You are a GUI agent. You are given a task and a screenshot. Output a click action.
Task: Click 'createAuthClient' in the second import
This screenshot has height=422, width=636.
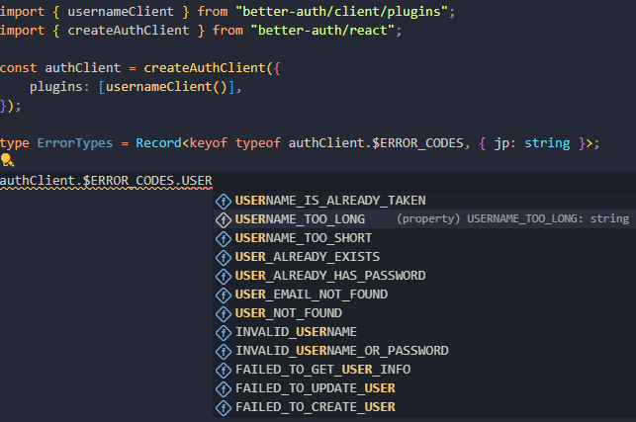pyautogui.click(x=129, y=30)
